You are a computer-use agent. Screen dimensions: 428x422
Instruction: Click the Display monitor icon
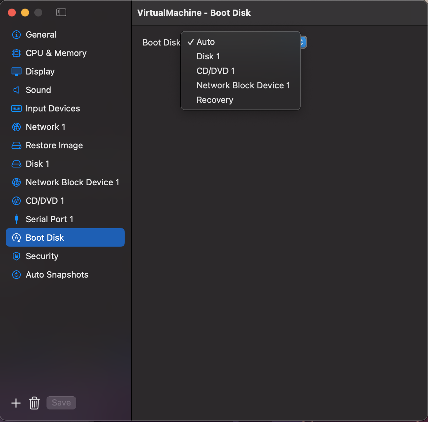16,72
